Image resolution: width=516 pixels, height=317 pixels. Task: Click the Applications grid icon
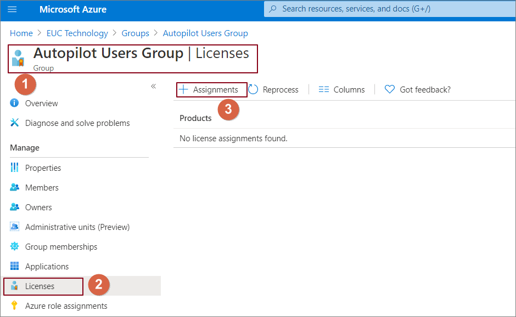click(14, 266)
